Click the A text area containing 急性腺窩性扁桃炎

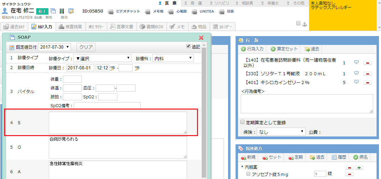pyautogui.click(x=118, y=170)
